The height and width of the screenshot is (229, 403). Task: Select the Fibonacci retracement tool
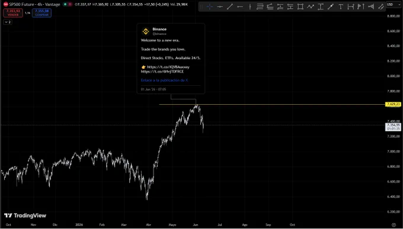[x=260, y=7]
